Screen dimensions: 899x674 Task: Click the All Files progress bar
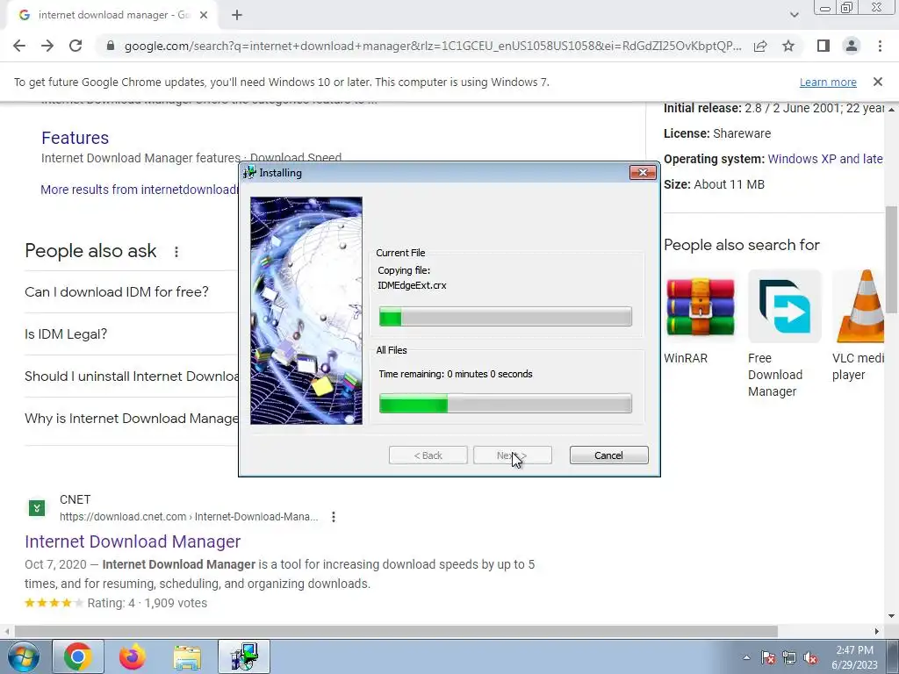[x=505, y=404]
